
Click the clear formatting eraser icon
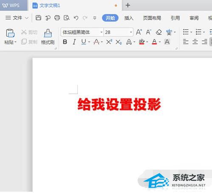(x=159, y=32)
